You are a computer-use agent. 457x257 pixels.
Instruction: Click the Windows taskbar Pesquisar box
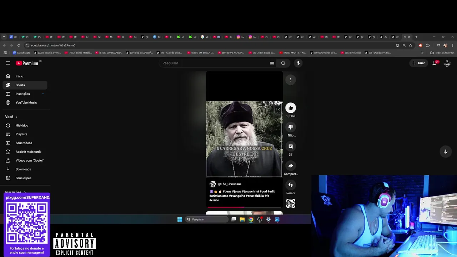coord(207,220)
